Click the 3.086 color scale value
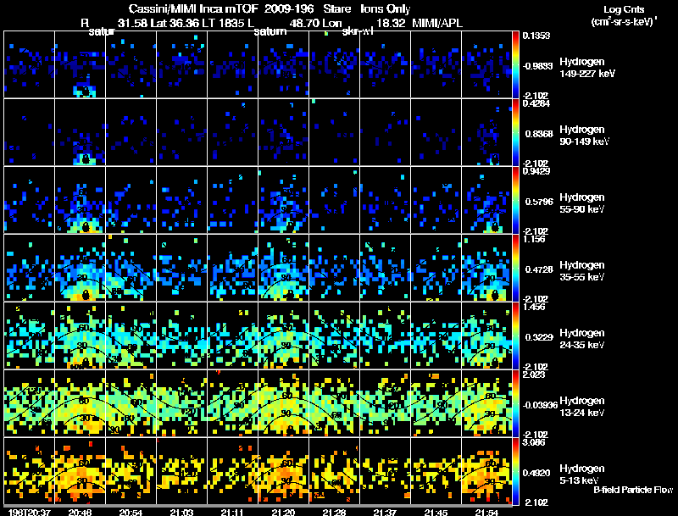678x516 pixels. click(534, 442)
